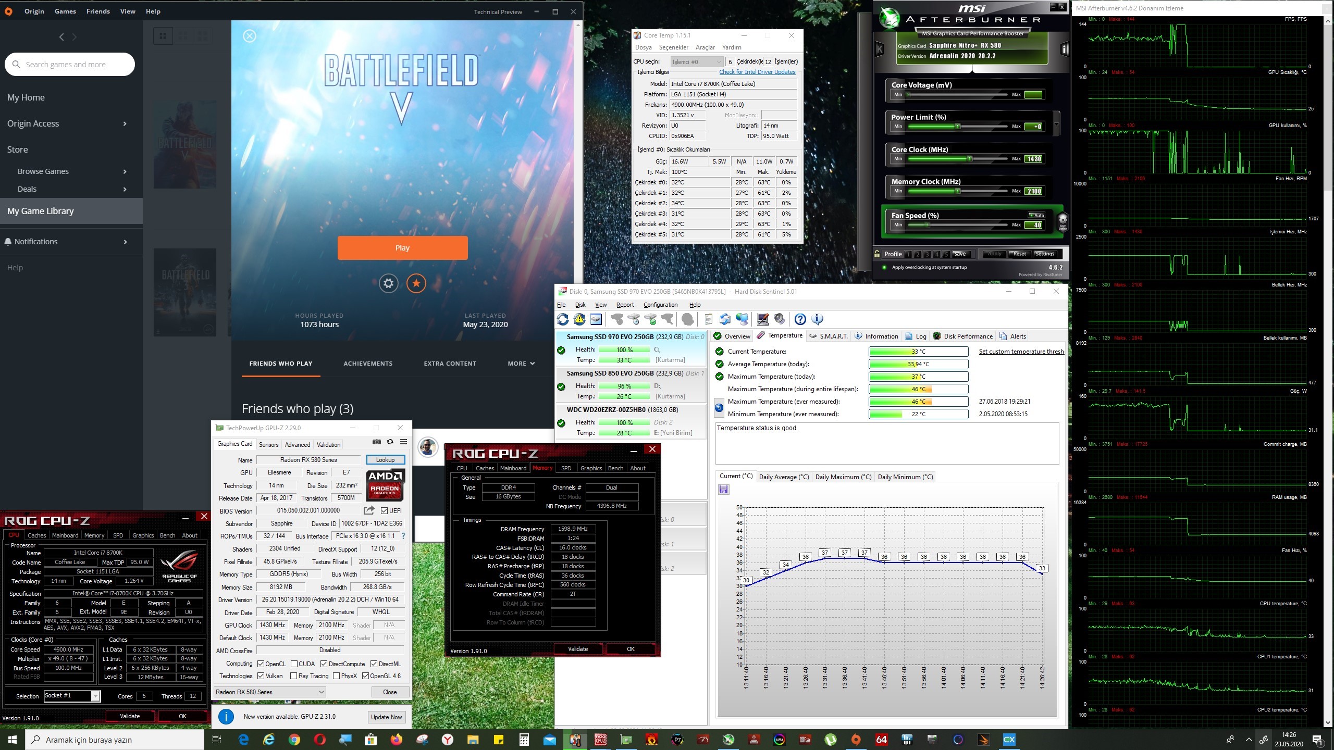Click the Lookup button in GPU-Z
Image resolution: width=1334 pixels, height=750 pixels.
(x=385, y=460)
